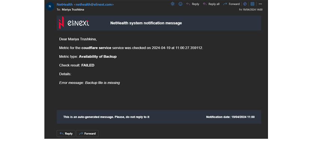Click Reply in the message header toolbar
The width and height of the screenshot is (312, 147).
(x=193, y=4)
